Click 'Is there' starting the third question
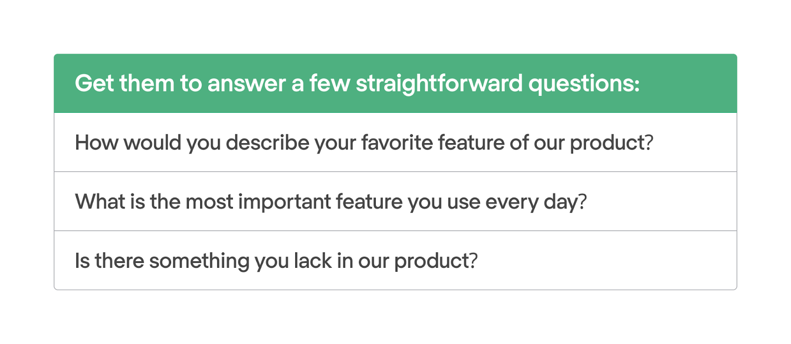 [109, 260]
